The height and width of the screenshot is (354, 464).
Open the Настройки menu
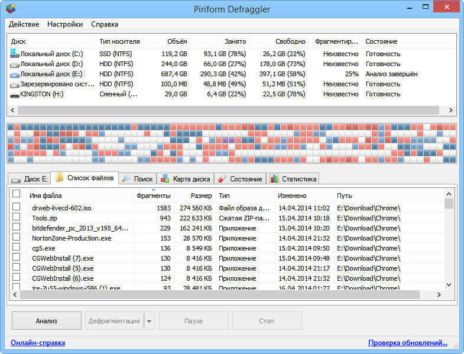(x=65, y=24)
